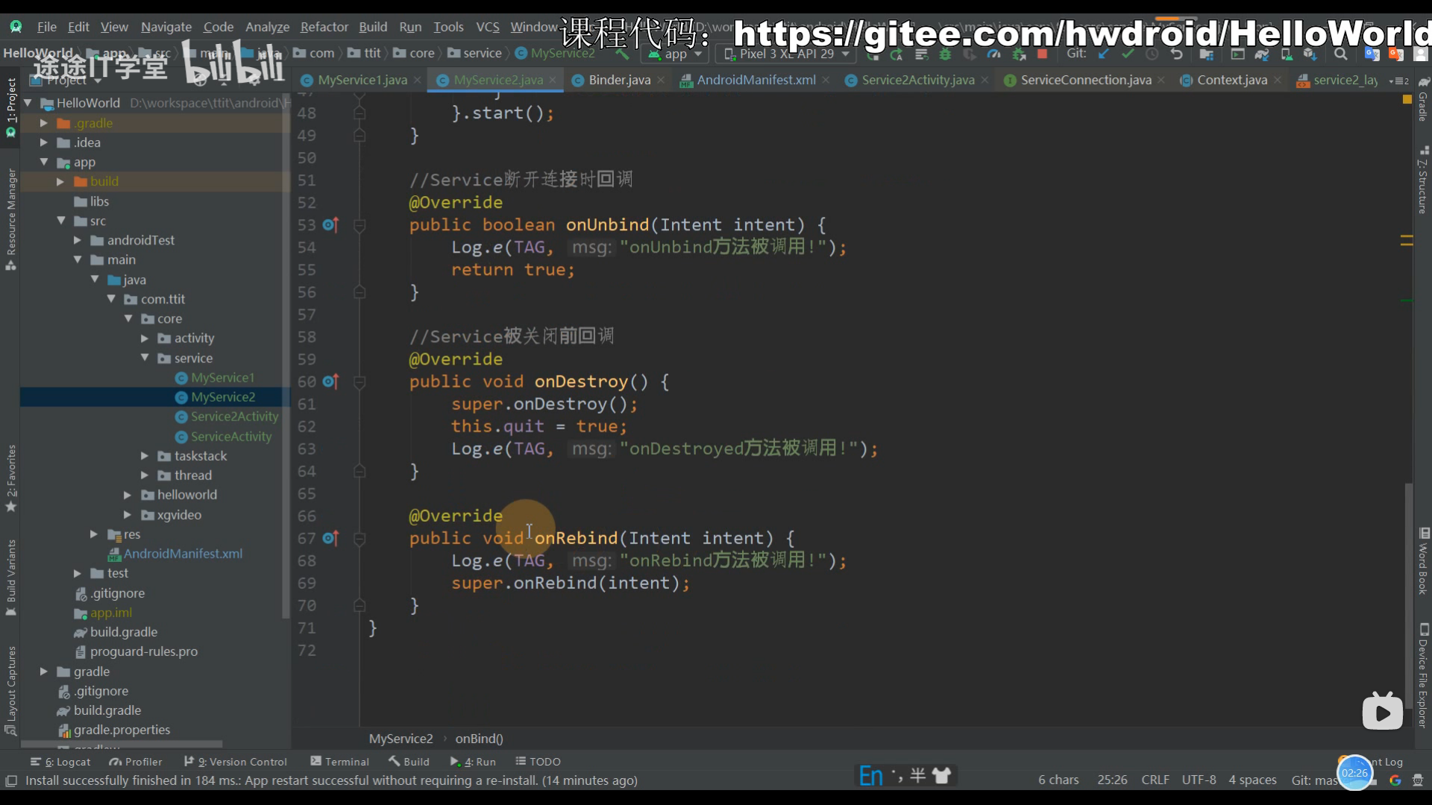1432x805 pixels.
Task: Click the blue translate plugin icon
Action: click(x=1372, y=54)
